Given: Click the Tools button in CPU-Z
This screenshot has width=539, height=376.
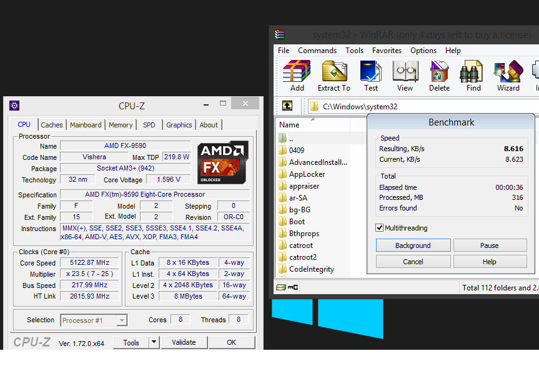Looking at the screenshot, I should click(x=131, y=342).
